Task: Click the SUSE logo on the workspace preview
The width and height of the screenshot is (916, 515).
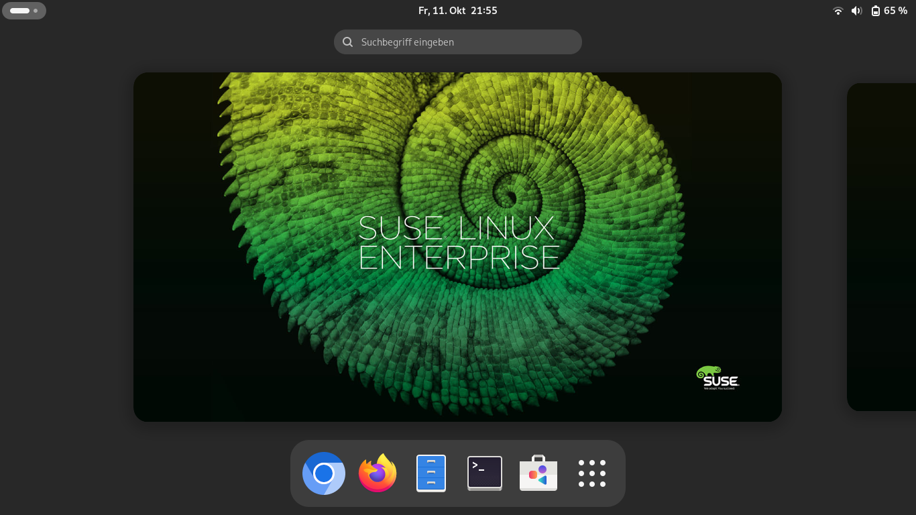Action: point(718,378)
